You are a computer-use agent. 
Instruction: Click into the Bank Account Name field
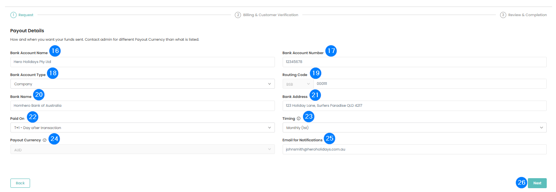click(142, 62)
